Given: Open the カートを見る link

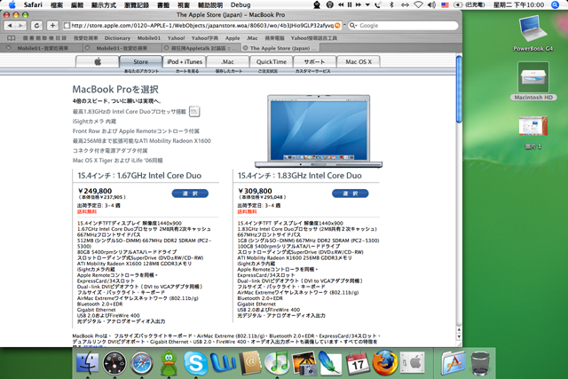Looking at the screenshot, I should (x=187, y=71).
